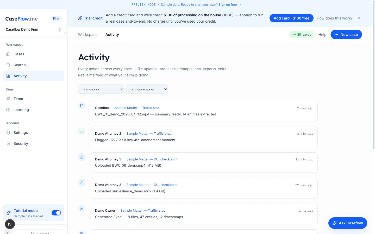Open DUI checkpoint link in surveillance_demo entry

coord(152,185)
